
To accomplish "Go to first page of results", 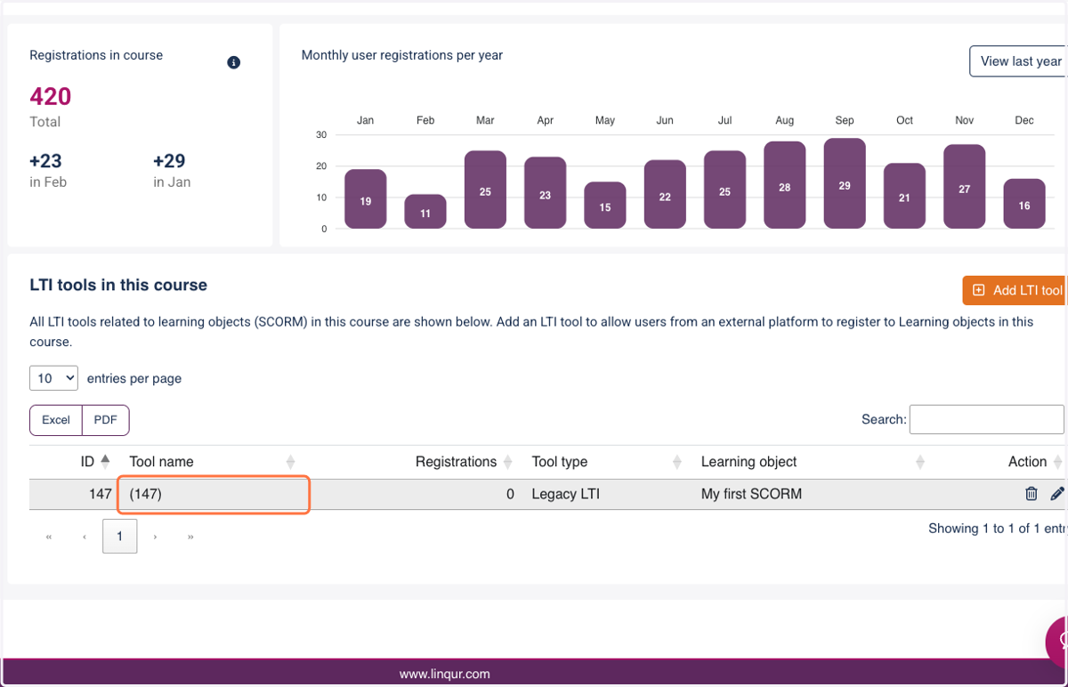I will [49, 537].
